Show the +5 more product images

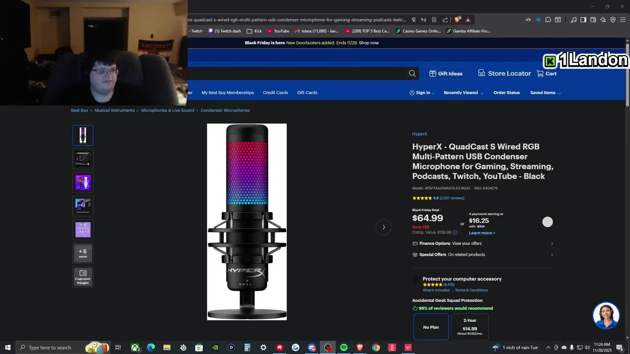coord(83,253)
